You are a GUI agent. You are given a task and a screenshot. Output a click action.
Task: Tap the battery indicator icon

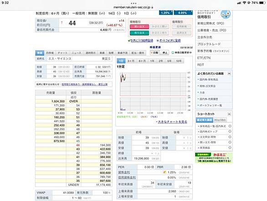[262, 3]
